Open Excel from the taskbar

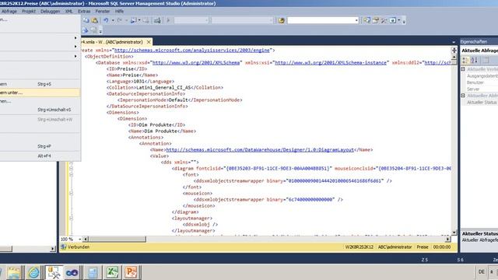112,272
